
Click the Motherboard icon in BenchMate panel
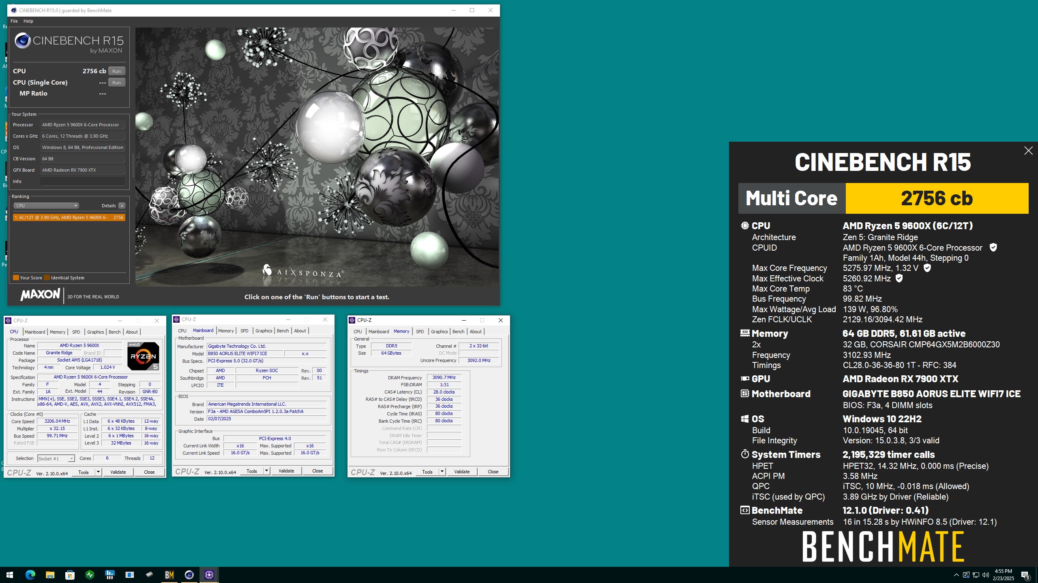pyautogui.click(x=745, y=393)
